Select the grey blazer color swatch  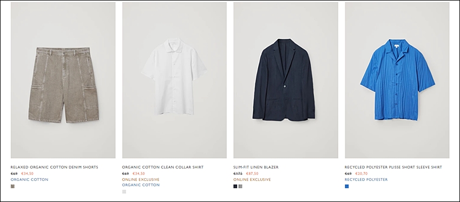coord(241,186)
